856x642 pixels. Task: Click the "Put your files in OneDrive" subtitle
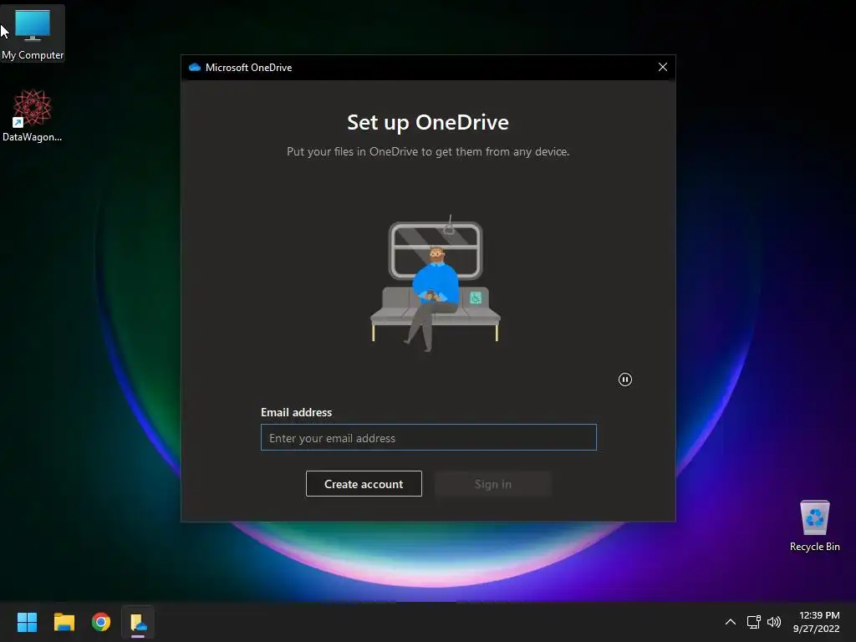(428, 152)
